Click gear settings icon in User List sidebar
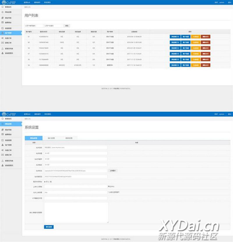Image resolution: width=233 pixels, height=242 pixels. (3, 12)
